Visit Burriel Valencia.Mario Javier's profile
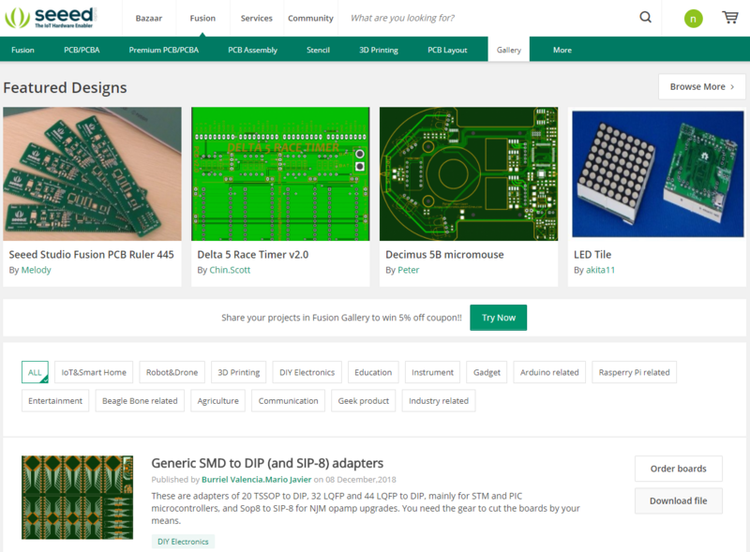The image size is (750, 552). (256, 479)
